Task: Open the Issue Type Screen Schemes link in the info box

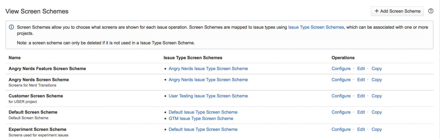Action: pyautogui.click(x=316, y=27)
